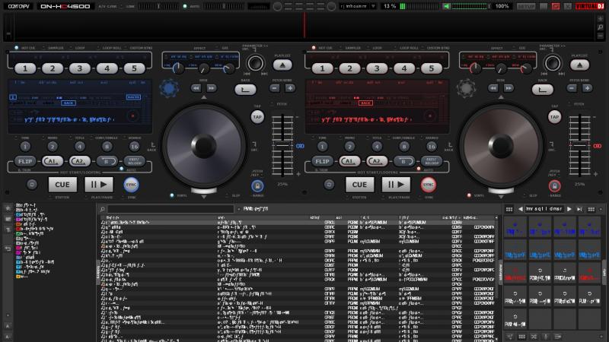The height and width of the screenshot is (342, 609).
Task: Click the DN-HC4500 skin logo
Action: [65, 6]
